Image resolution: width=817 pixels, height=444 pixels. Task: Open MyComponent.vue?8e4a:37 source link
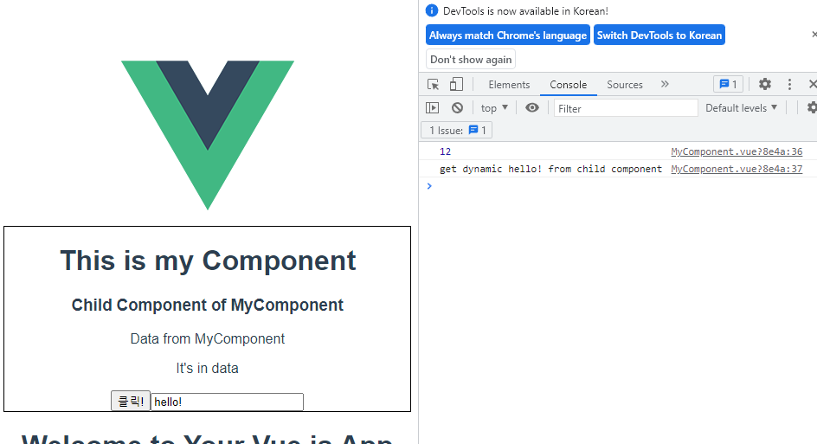737,169
